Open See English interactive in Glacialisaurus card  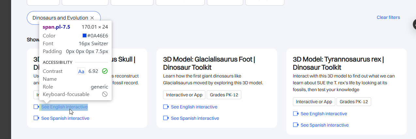point(194,107)
